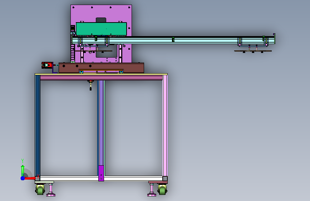This screenshot has width=310, height=201.
Task: Select the dark box atop the green cover
Action: coord(101,20)
